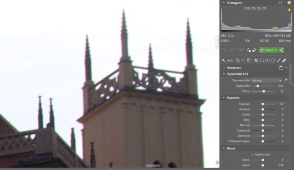The image size is (294, 170).
Task: Click the overexposure warning triangle
Action: point(289,9)
